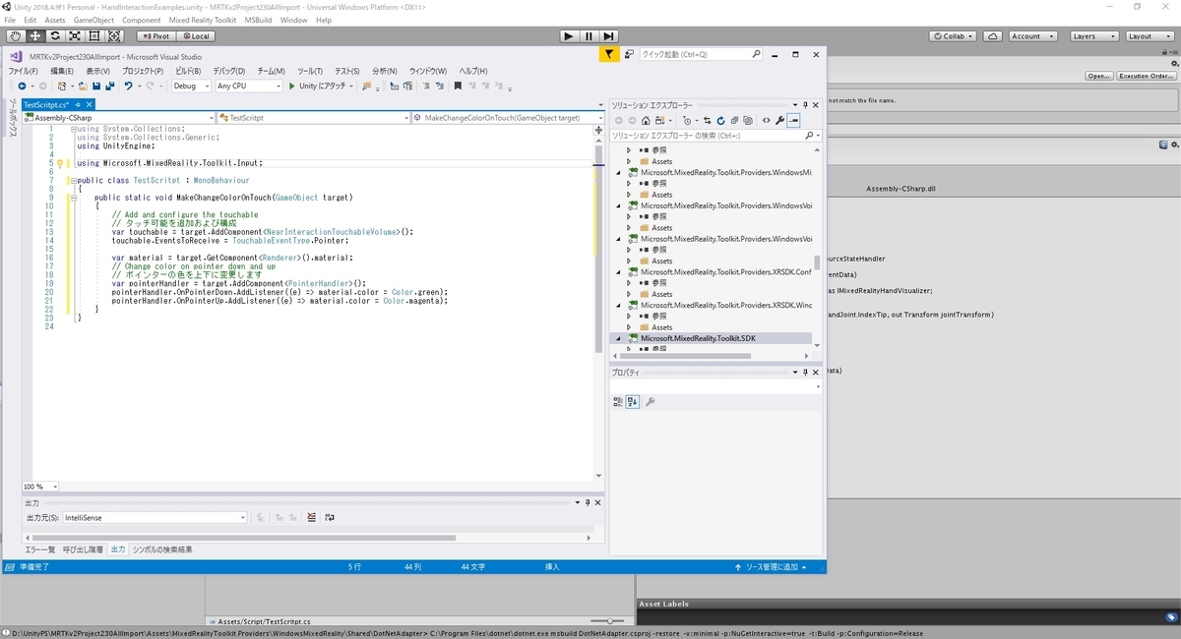Switch to the エラー一覧 tab

[40, 550]
